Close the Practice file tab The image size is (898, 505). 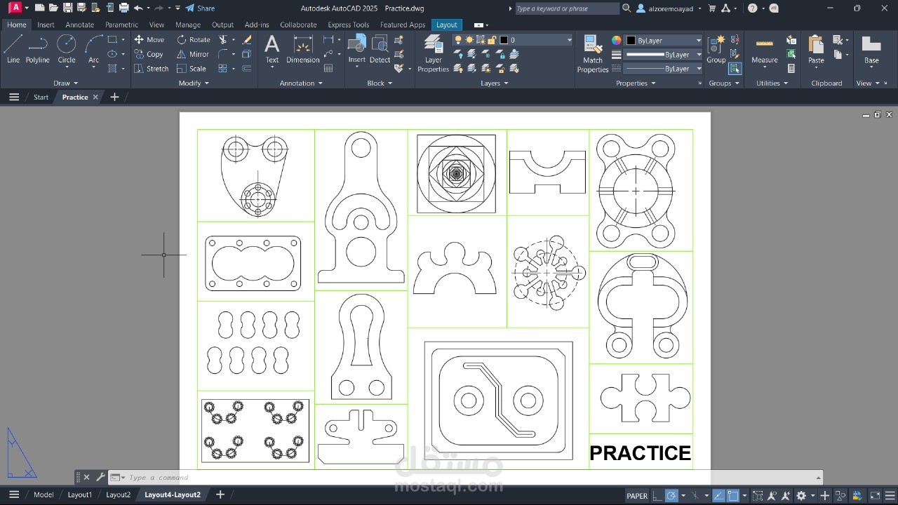[95, 97]
